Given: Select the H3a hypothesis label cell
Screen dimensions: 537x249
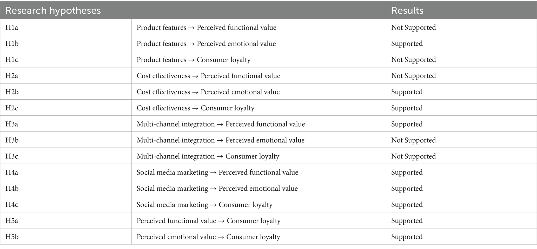Looking at the screenshot, I should 66,124.
